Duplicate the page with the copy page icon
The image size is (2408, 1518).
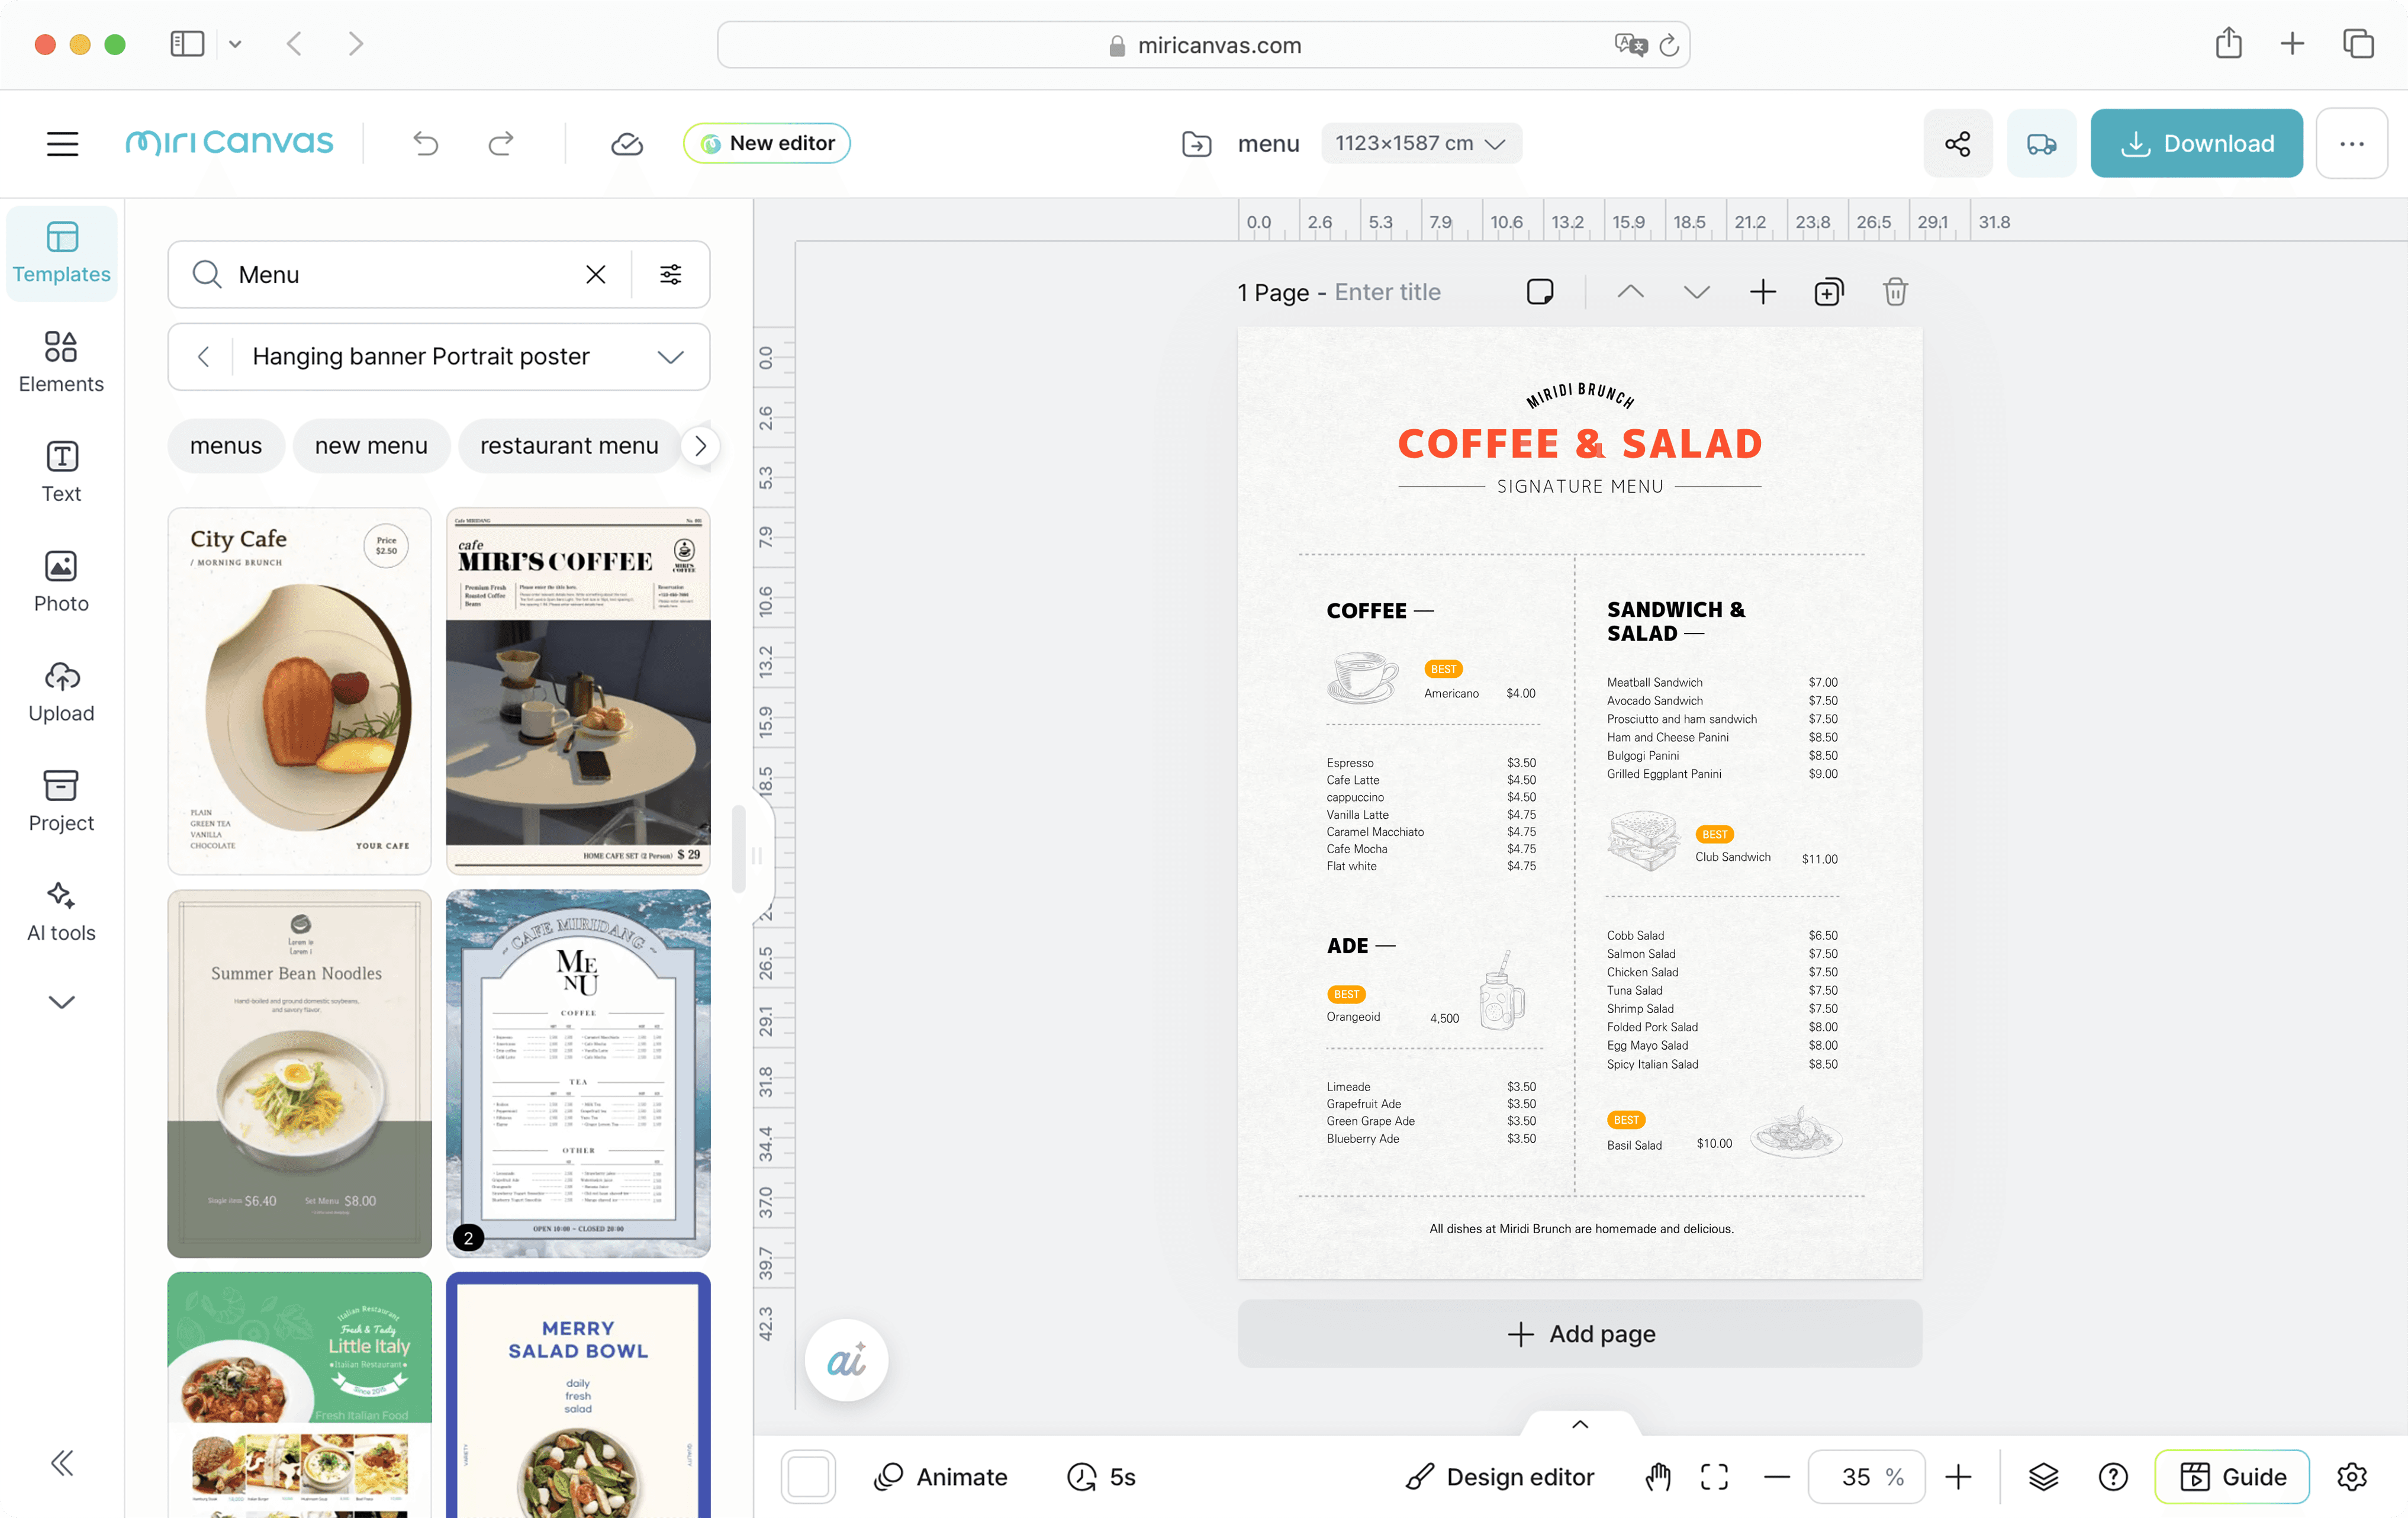click(x=1828, y=291)
